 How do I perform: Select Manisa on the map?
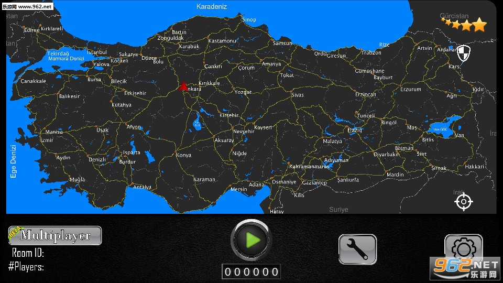pos(54,132)
